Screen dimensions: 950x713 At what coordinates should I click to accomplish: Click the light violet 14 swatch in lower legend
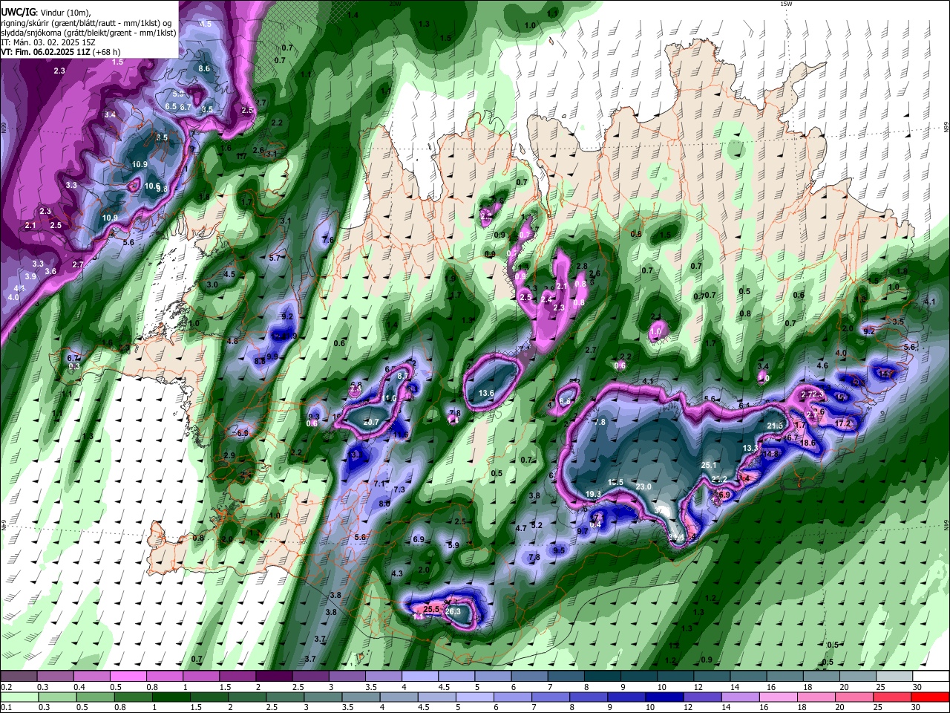tap(742, 697)
